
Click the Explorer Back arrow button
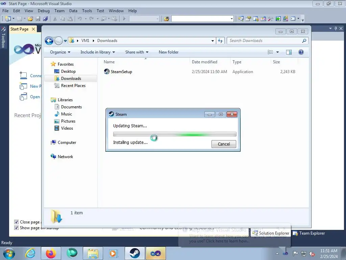point(49,41)
